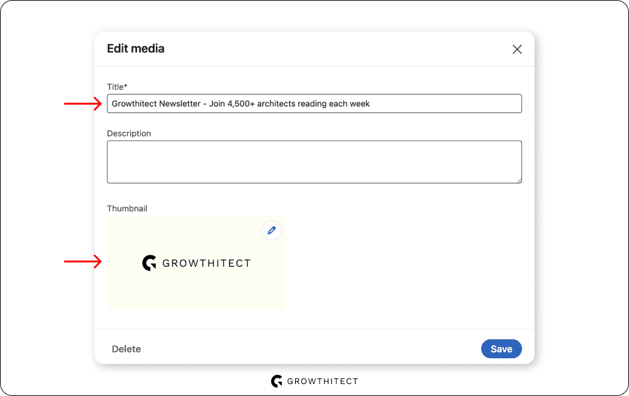
Task: Click the "Description" field label
Action: click(x=129, y=133)
